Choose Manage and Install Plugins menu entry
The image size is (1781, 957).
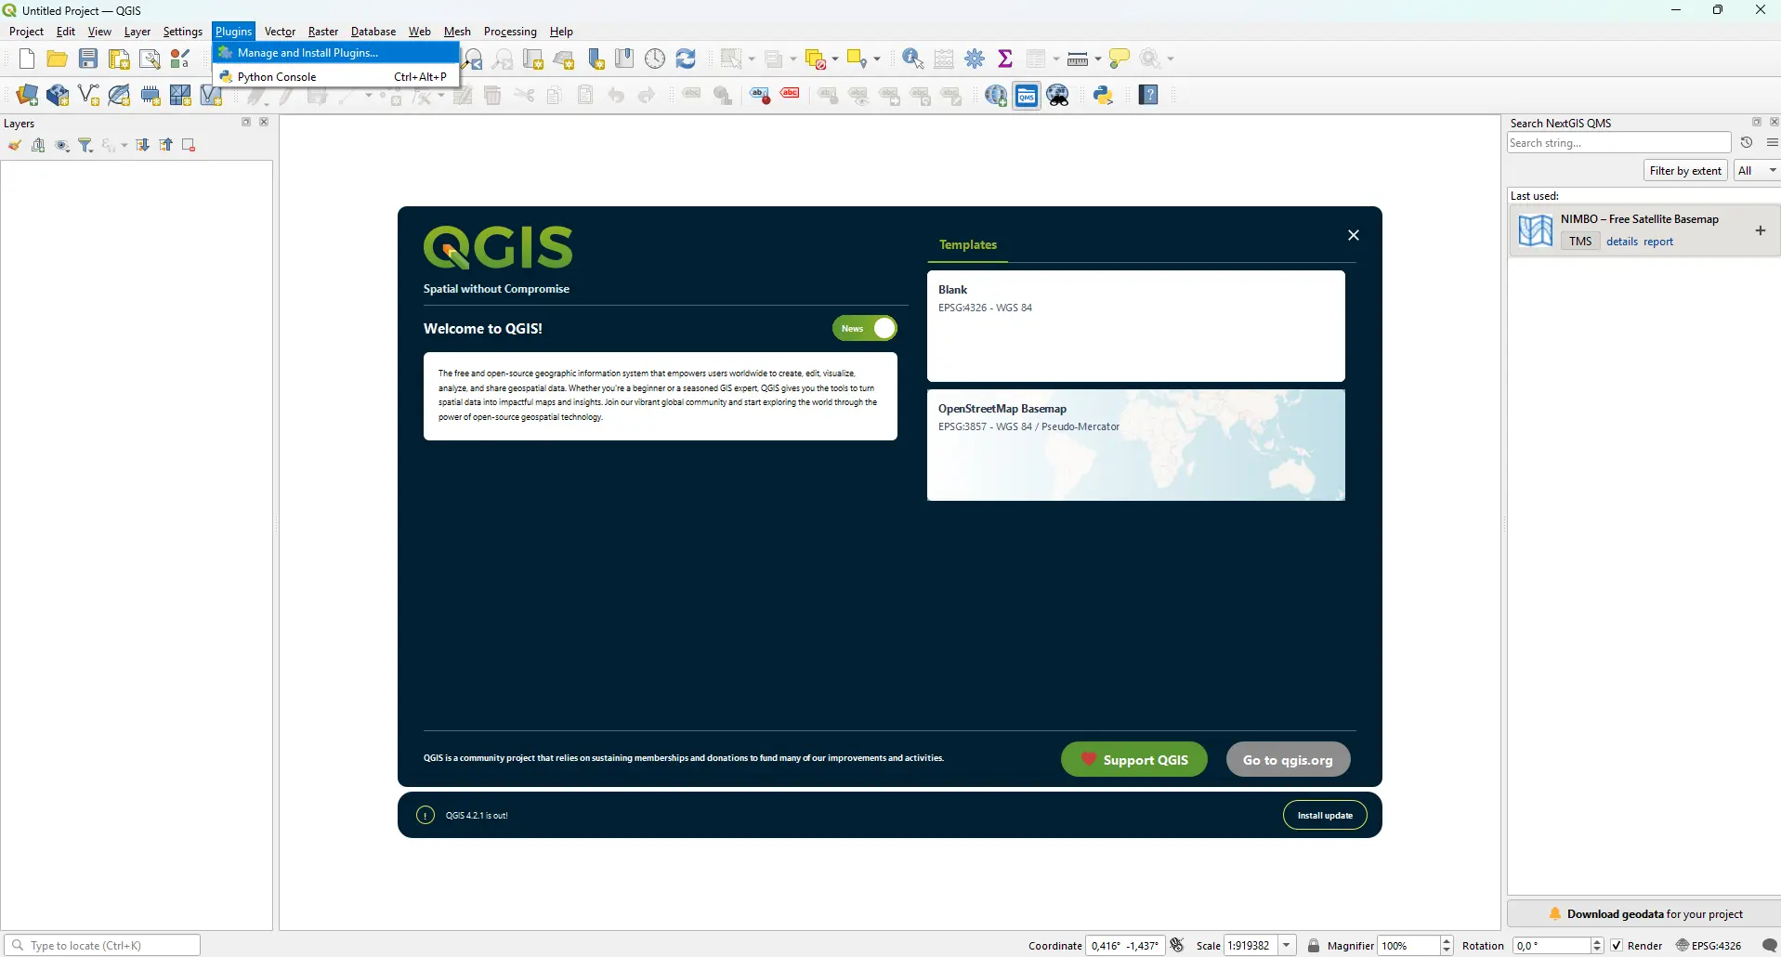335,53
